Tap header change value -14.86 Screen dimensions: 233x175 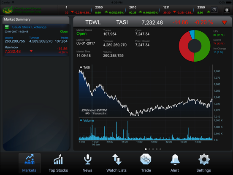coord(180,22)
